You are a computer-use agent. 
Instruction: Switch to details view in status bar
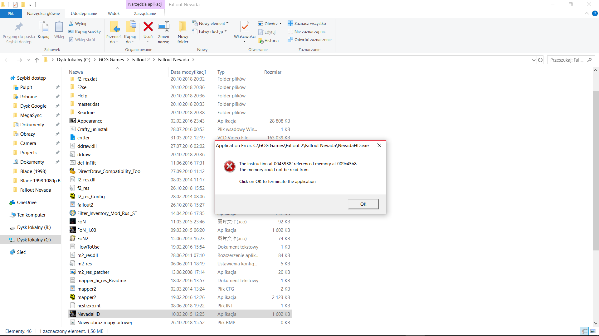(584, 331)
